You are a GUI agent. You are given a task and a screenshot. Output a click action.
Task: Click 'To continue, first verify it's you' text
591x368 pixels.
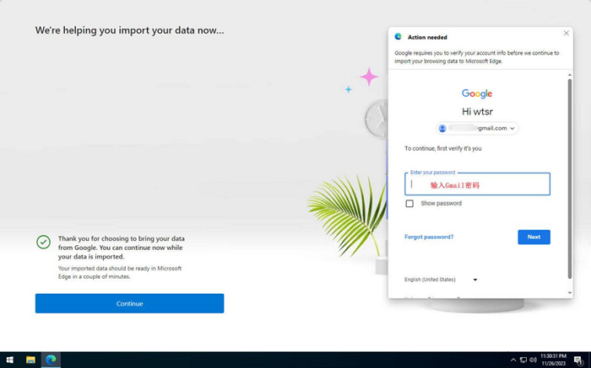click(443, 148)
